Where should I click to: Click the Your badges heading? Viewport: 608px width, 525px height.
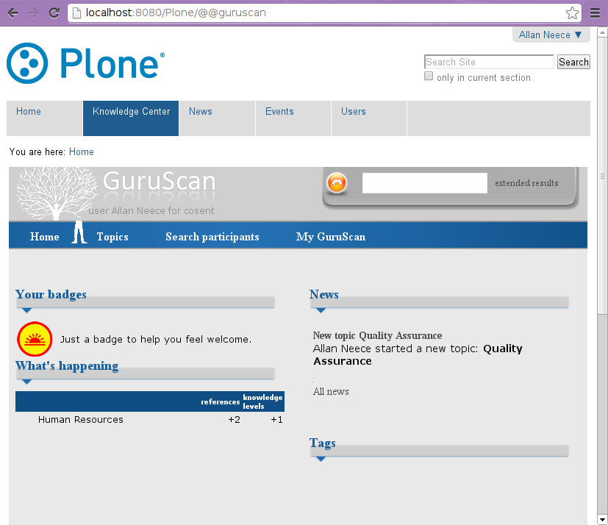[x=51, y=294]
